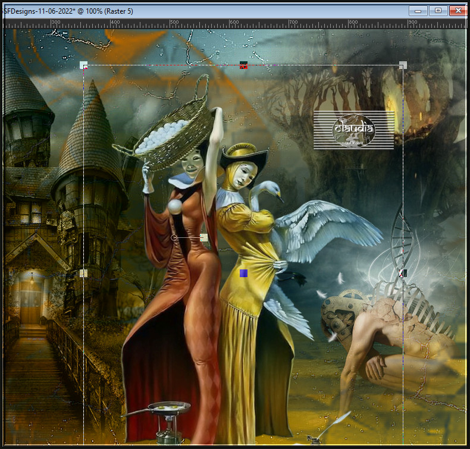Viewport: 470px width, 449px height.
Task: Grab the left-middle selection edge handle
Action: [x=84, y=273]
